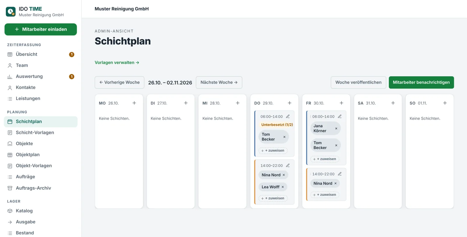Open Objekt-Vorlagen in the sidebar
467x237 pixels.
(x=41, y=166)
